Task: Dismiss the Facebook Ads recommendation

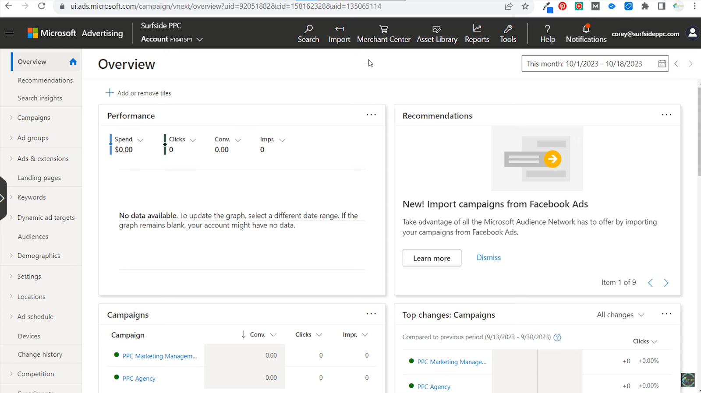Action: click(489, 258)
